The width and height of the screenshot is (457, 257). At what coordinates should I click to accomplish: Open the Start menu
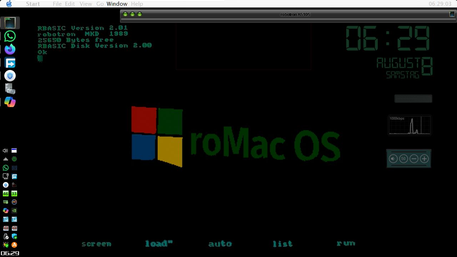pyautogui.click(x=33, y=4)
